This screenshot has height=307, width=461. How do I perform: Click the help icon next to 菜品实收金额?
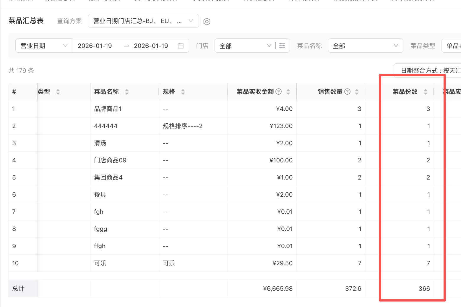(x=279, y=92)
